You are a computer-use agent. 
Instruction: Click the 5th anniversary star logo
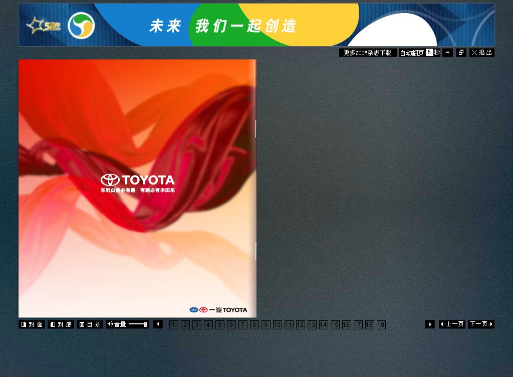point(44,26)
